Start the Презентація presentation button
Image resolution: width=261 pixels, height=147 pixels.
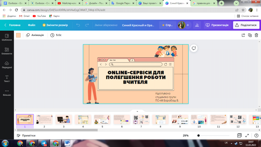pyautogui.click(x=217, y=25)
